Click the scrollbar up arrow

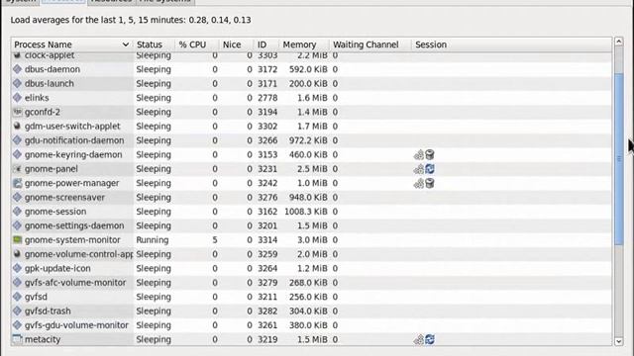[618, 42]
